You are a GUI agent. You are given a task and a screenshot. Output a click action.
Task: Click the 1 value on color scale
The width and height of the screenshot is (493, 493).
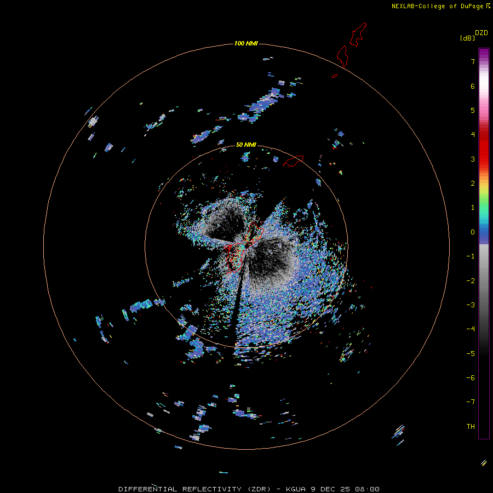(473, 208)
